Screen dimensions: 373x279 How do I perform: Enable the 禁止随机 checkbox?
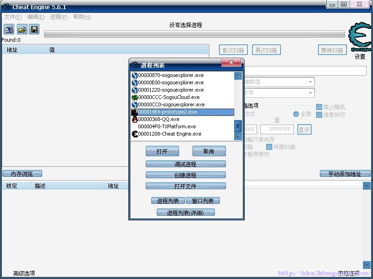(x=319, y=107)
